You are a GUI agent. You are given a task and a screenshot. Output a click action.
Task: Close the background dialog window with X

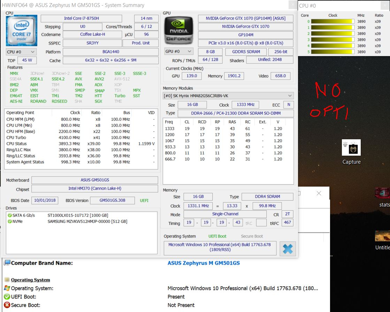tap(319, 193)
